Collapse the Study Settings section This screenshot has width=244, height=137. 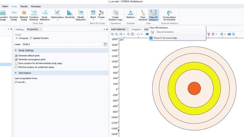click(x=16, y=50)
